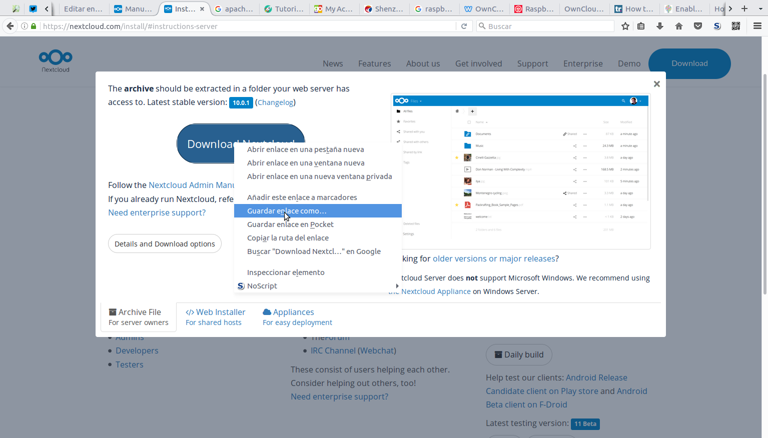Click the QR code toolbar icon
768x438 pixels.
pyautogui.click(x=736, y=26)
